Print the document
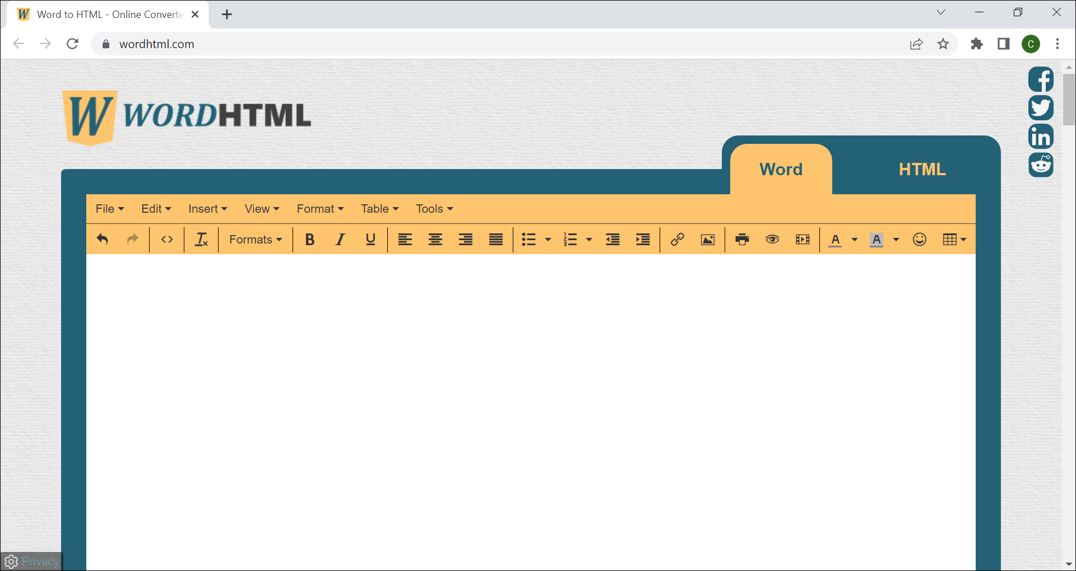Viewport: 1076px width, 571px height. (x=743, y=240)
